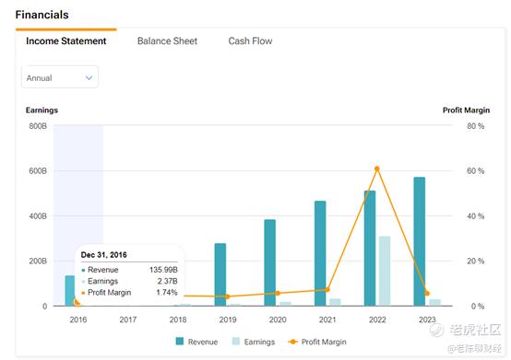Image resolution: width=511 pixels, height=360 pixels.
Task: Open the Cash Flow tab
Action: [250, 41]
